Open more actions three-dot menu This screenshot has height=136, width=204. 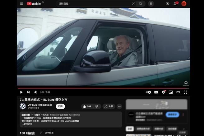click(119, 106)
